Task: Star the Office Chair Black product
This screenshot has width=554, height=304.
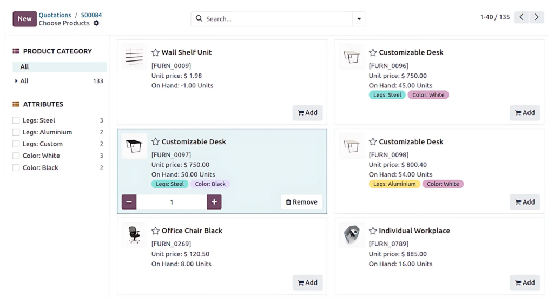Action: click(x=155, y=231)
